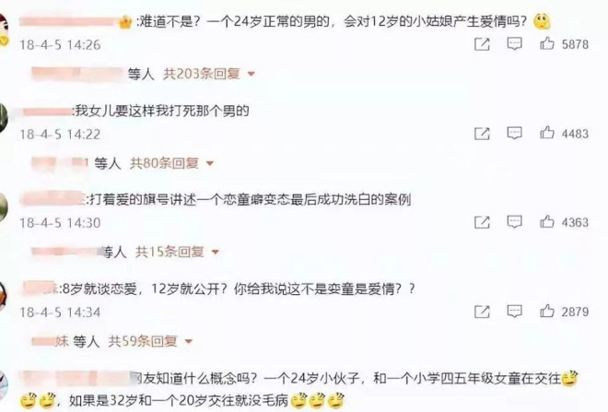This screenshot has height=412, width=608.
Task: Open replies on the 14:26 comment
Action: 514,43
